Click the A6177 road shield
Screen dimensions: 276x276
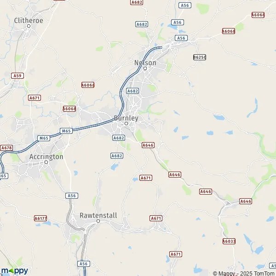[40, 218]
